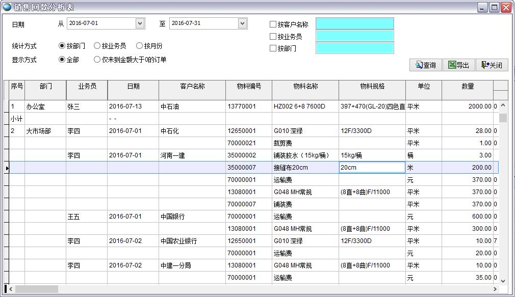
Task: Choose the 按月份 statistics option
Action: point(140,45)
